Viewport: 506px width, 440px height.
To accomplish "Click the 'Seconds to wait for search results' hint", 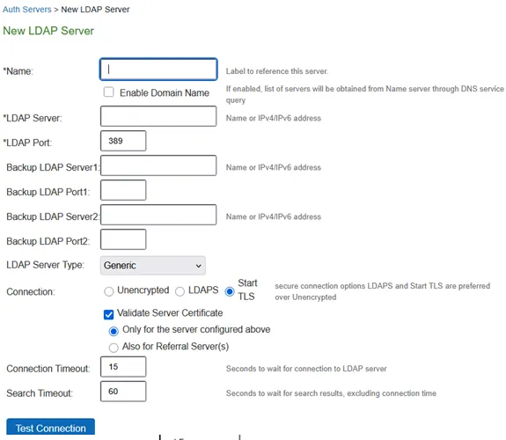I will click(x=331, y=393).
